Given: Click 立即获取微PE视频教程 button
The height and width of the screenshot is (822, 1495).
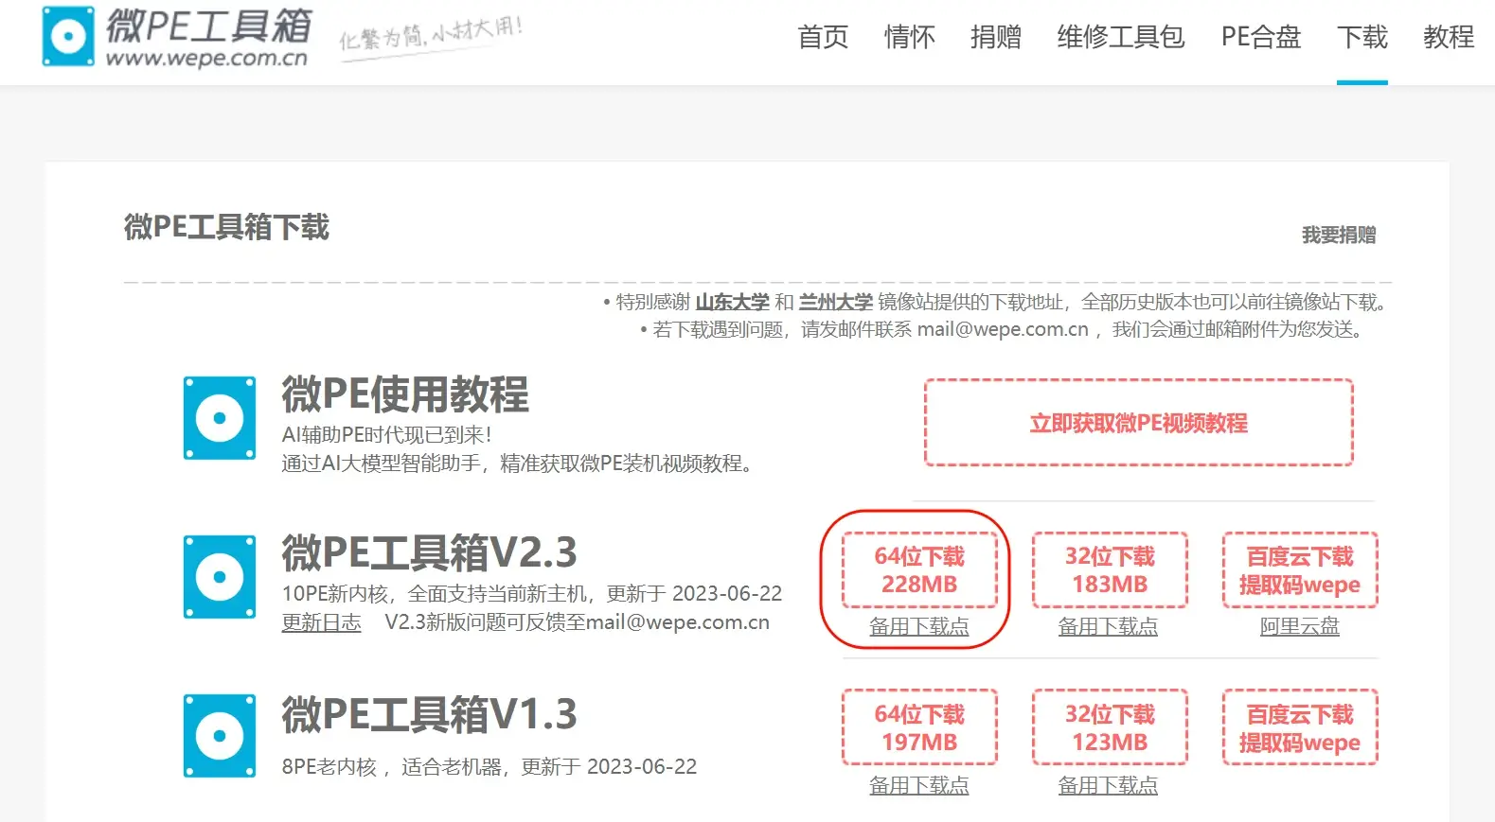Looking at the screenshot, I should point(1139,423).
